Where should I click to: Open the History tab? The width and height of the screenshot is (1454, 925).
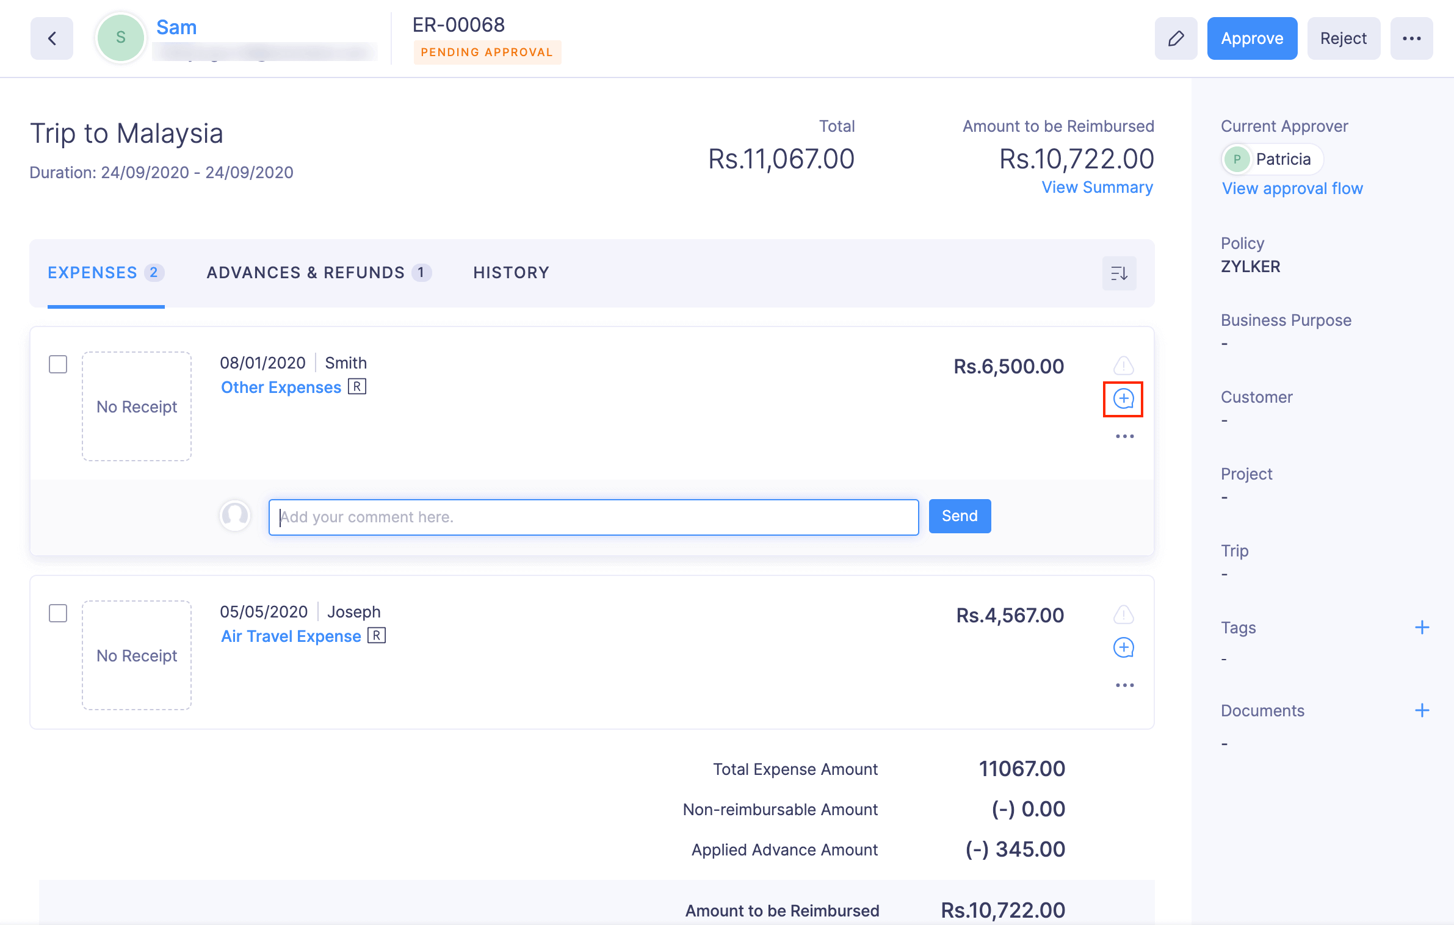pos(512,273)
